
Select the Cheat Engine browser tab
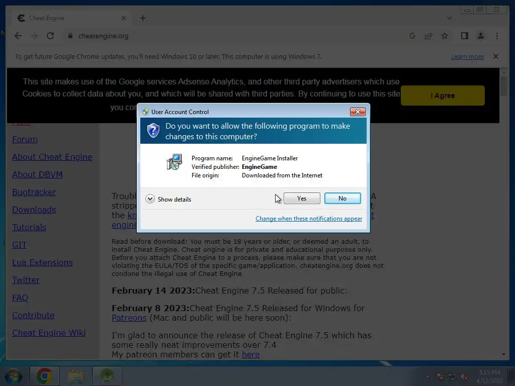tap(70, 18)
